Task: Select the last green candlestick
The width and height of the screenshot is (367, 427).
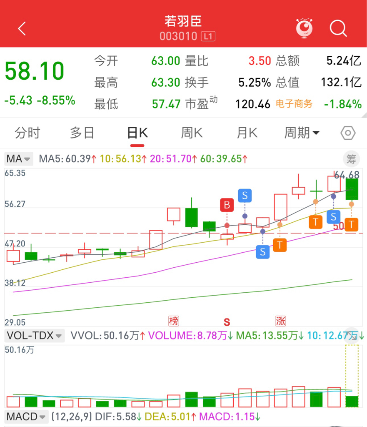Action: pyautogui.click(x=352, y=189)
